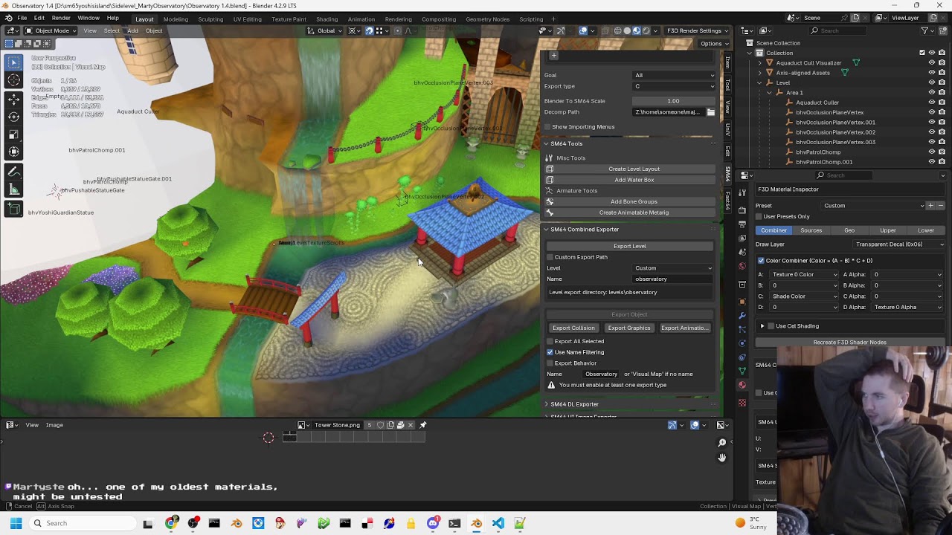
Task: Click the Export Graphics button
Action: pyautogui.click(x=629, y=328)
